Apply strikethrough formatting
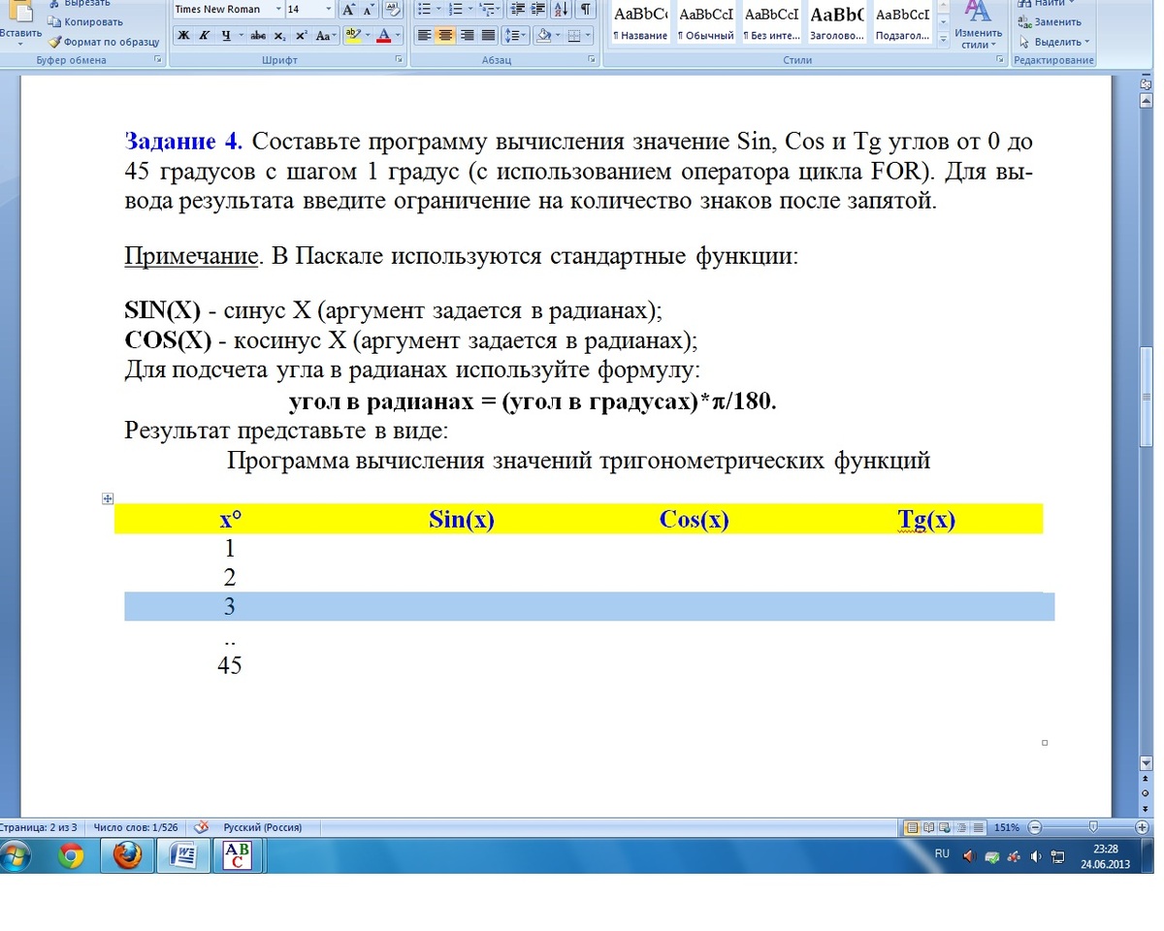 click(x=258, y=36)
